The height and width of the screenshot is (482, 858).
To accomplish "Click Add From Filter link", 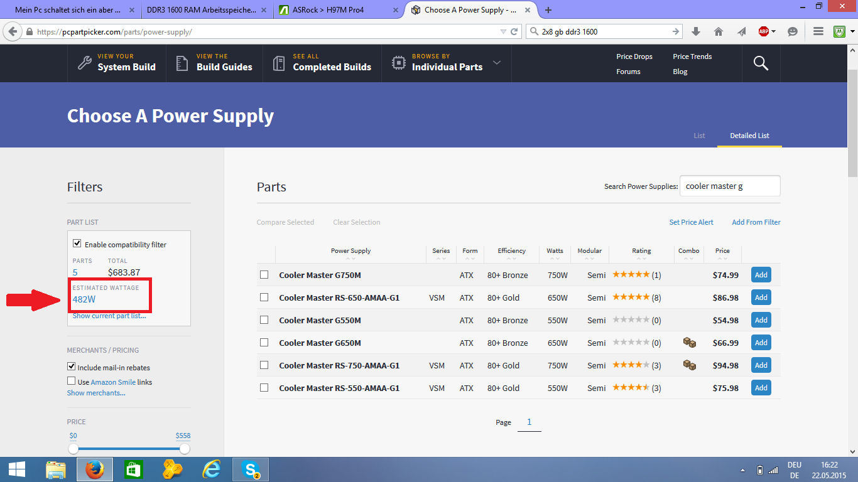I will click(756, 222).
